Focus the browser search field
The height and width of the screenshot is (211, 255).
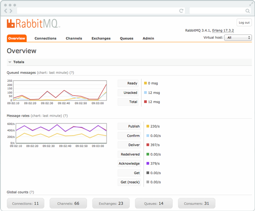[x=220, y=11]
